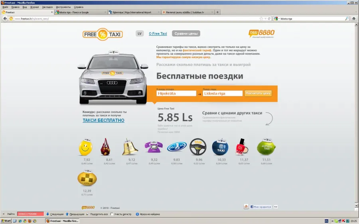Image resolution: width=359 pixels, height=224 pixels.
Task: Select the red nail polish taxi icon
Action: [242, 147]
